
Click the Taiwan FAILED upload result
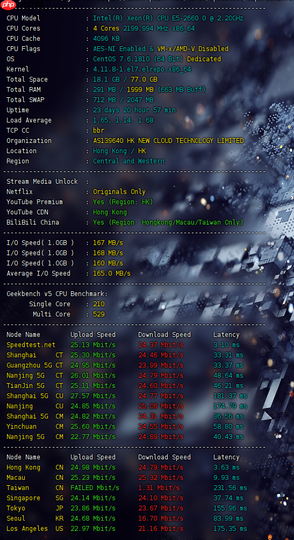tap(95, 488)
